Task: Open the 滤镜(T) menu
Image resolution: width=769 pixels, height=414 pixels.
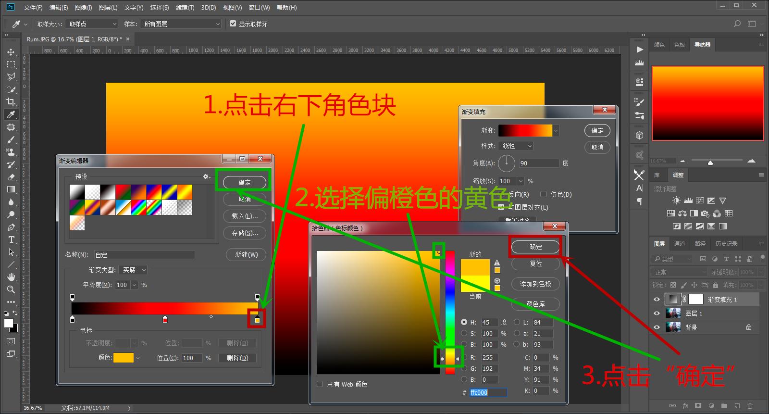Action: coord(185,8)
